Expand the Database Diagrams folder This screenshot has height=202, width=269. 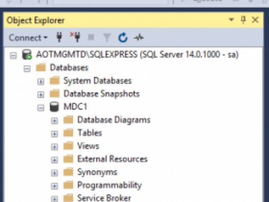tap(54, 120)
